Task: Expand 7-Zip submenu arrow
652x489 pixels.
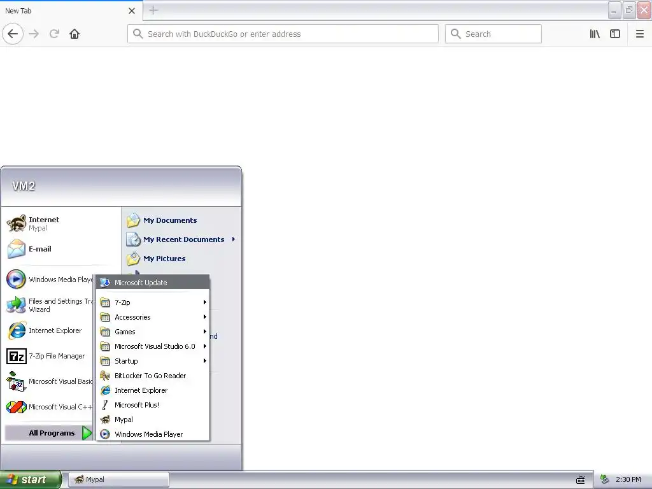Action: (x=204, y=302)
